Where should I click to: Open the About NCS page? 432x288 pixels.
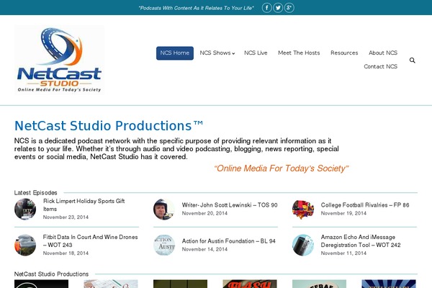(x=383, y=53)
